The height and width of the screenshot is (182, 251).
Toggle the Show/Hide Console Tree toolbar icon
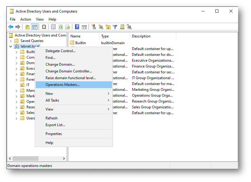[35, 27]
